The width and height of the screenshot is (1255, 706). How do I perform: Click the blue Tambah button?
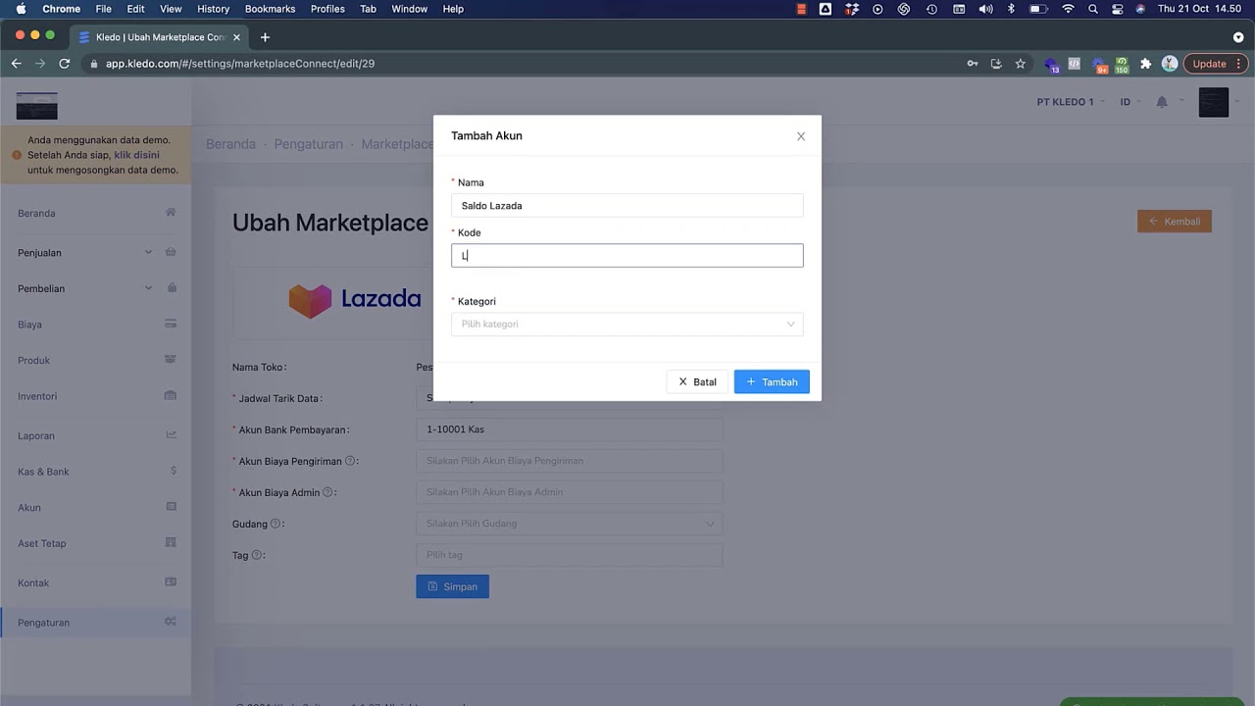[x=772, y=381]
